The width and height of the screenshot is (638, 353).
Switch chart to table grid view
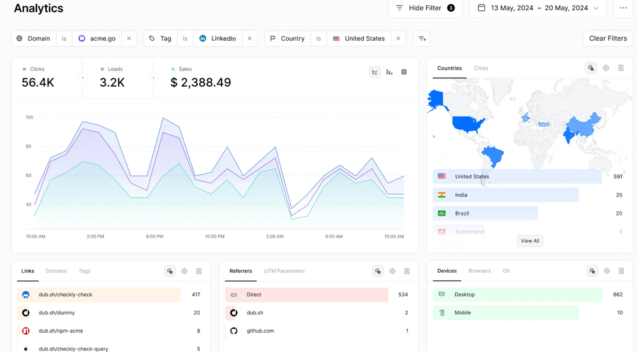[404, 72]
